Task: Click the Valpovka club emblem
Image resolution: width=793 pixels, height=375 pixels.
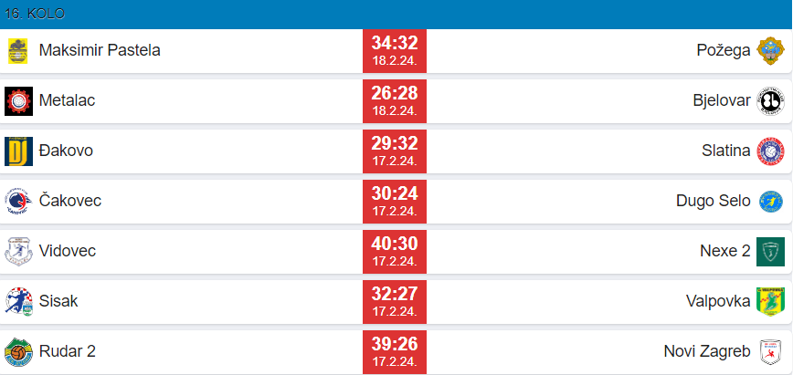Action: [x=770, y=301]
